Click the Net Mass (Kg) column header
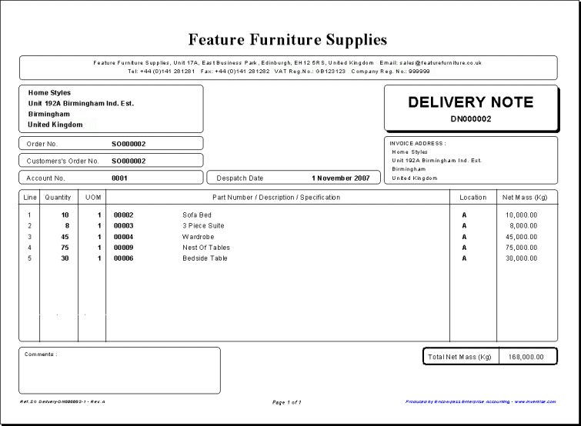The width and height of the screenshot is (581, 426). pyautogui.click(x=524, y=198)
